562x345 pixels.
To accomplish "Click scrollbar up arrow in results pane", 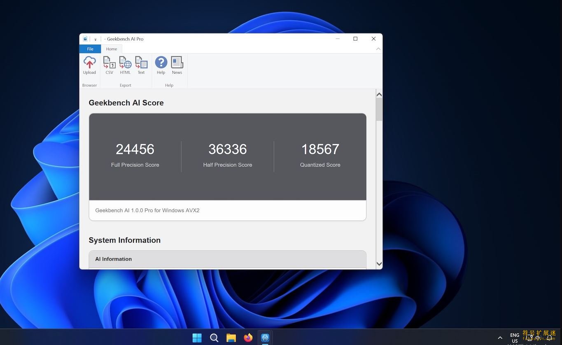I will tap(379, 95).
